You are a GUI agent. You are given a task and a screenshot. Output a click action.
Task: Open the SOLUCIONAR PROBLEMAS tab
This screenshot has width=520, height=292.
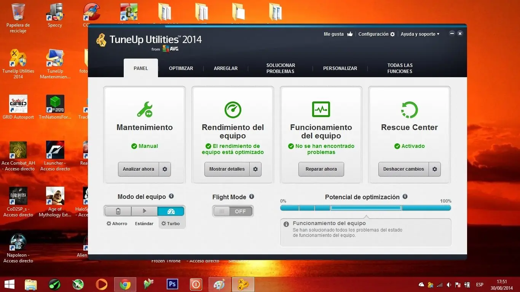click(x=281, y=68)
